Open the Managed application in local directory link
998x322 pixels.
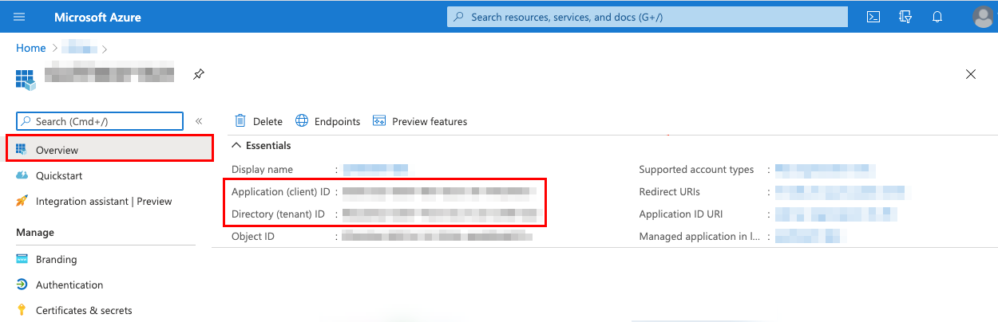(x=810, y=236)
